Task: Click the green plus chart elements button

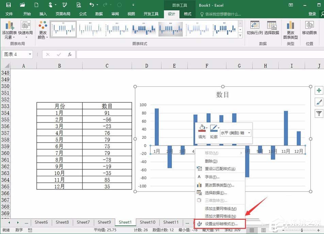Action: [x=319, y=90]
